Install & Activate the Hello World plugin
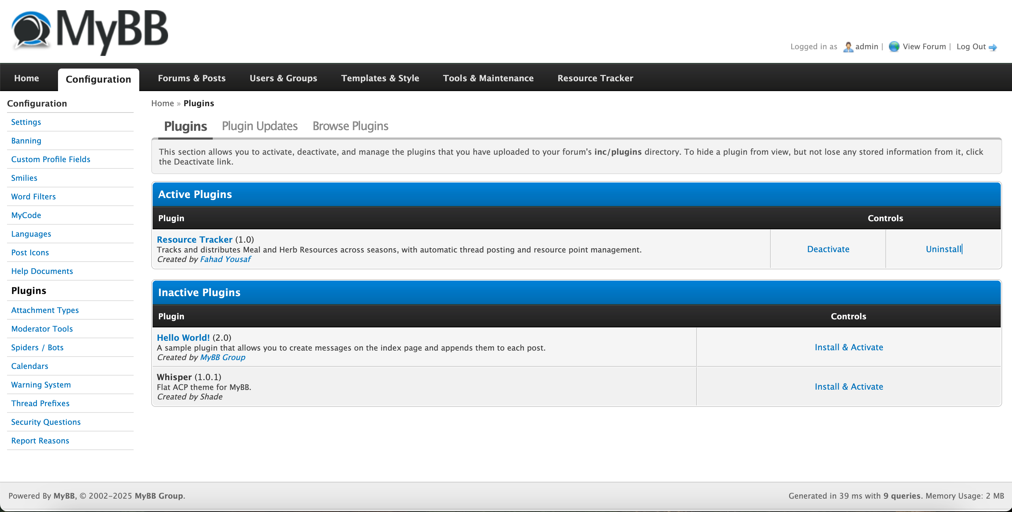Image resolution: width=1012 pixels, height=512 pixels. tap(848, 347)
